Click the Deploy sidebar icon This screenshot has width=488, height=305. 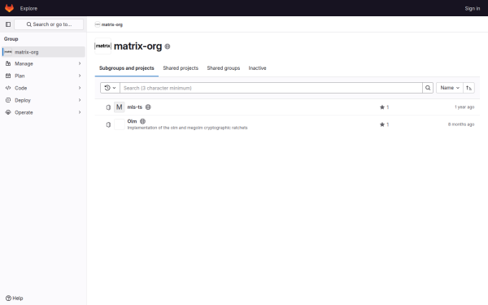[x=8, y=100]
